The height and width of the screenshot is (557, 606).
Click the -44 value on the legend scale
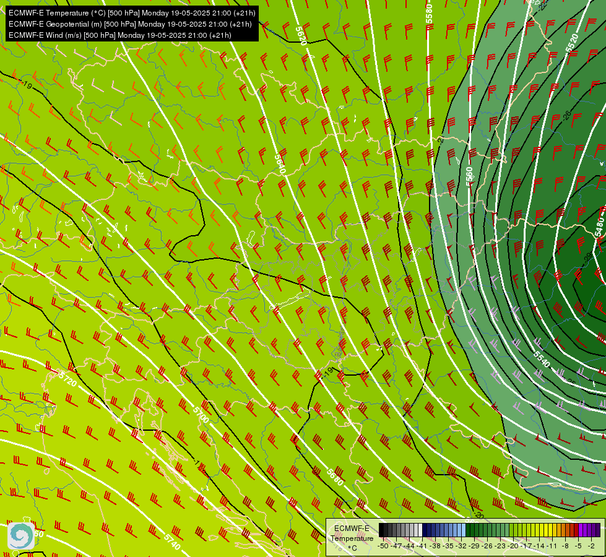tap(409, 546)
